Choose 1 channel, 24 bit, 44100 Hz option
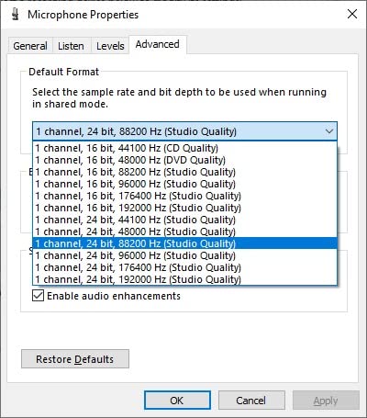The image size is (367, 418). coord(184,220)
